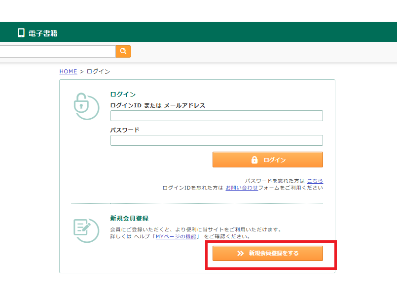Focus the search text box at top
397x291 pixels.
57,51
